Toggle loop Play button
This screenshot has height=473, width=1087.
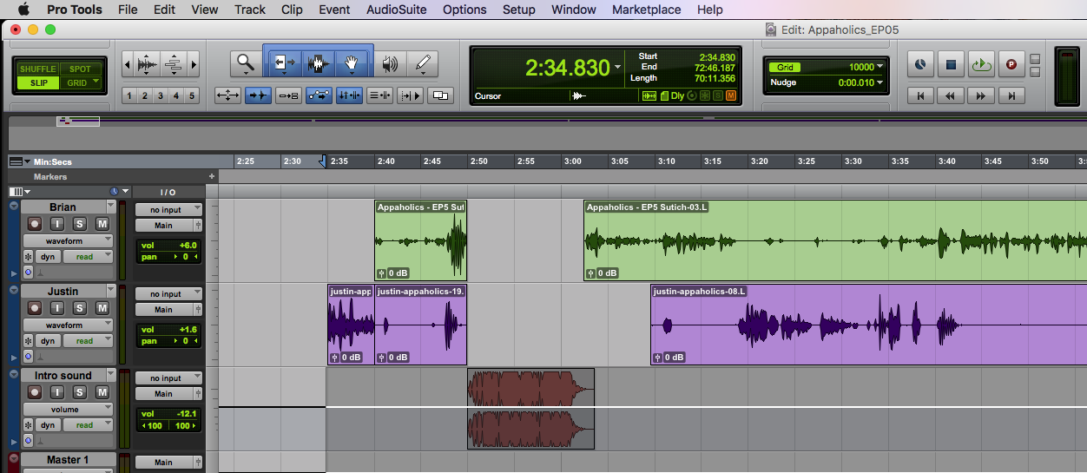(981, 64)
